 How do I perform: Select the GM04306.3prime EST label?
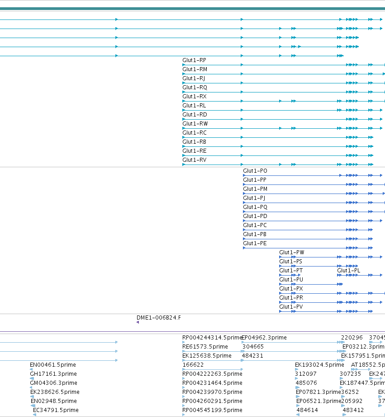click(54, 383)
